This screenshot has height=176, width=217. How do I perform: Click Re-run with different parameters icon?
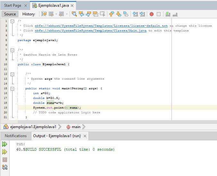click(x=4, y=152)
